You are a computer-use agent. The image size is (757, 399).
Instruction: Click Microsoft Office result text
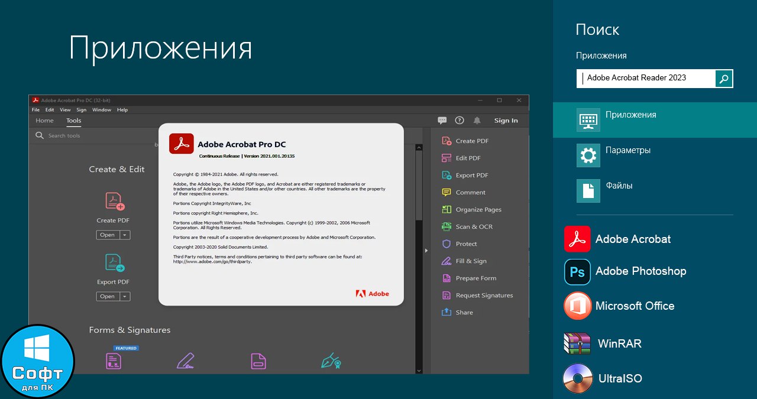click(635, 306)
